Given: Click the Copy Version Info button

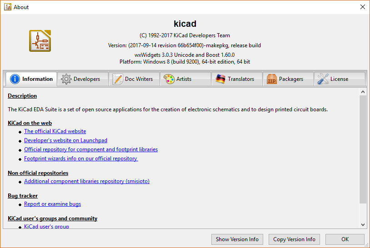Looking at the screenshot, I should [x=294, y=239].
